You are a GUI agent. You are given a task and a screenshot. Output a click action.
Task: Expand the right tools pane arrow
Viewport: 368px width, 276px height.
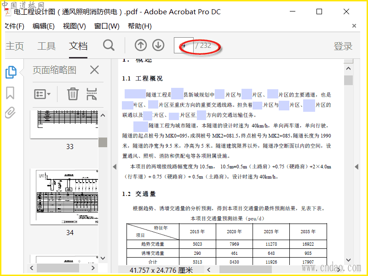click(356, 167)
